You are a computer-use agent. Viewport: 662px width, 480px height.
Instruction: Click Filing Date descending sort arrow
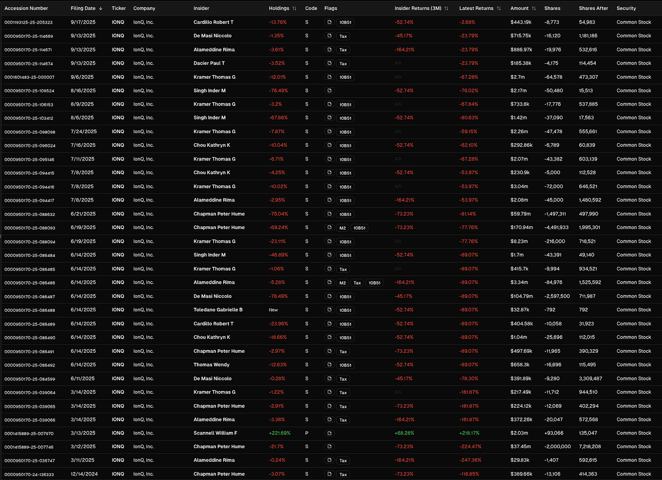tap(100, 9)
